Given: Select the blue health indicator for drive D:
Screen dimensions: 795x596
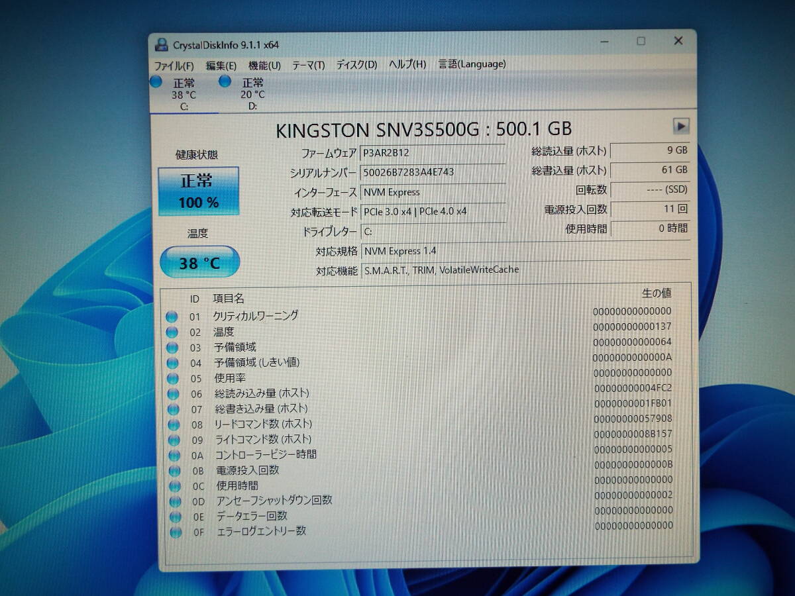Looking at the screenshot, I should [x=225, y=81].
